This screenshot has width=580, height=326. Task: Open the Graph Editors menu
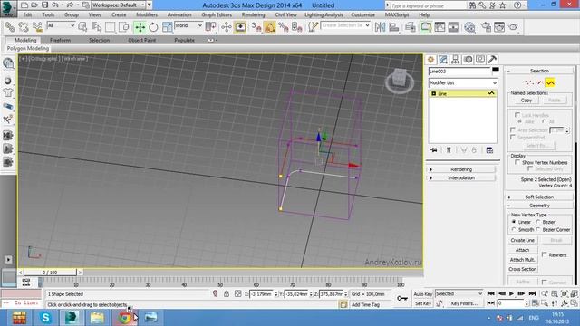coord(217,14)
